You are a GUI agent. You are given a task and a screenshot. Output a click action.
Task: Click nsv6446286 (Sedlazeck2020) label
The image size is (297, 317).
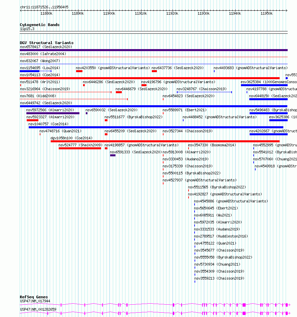(x=109, y=82)
